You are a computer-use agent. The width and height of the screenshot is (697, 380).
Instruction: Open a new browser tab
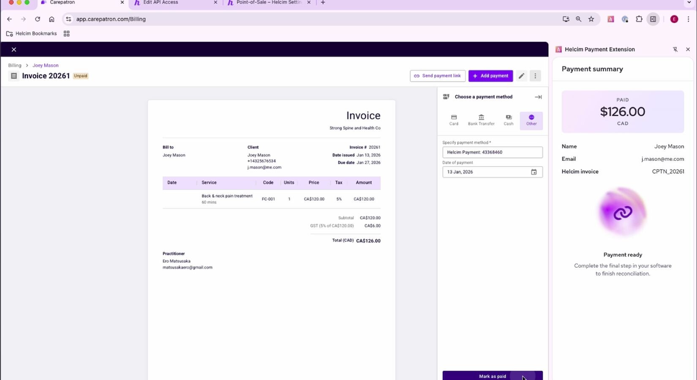pos(323,3)
